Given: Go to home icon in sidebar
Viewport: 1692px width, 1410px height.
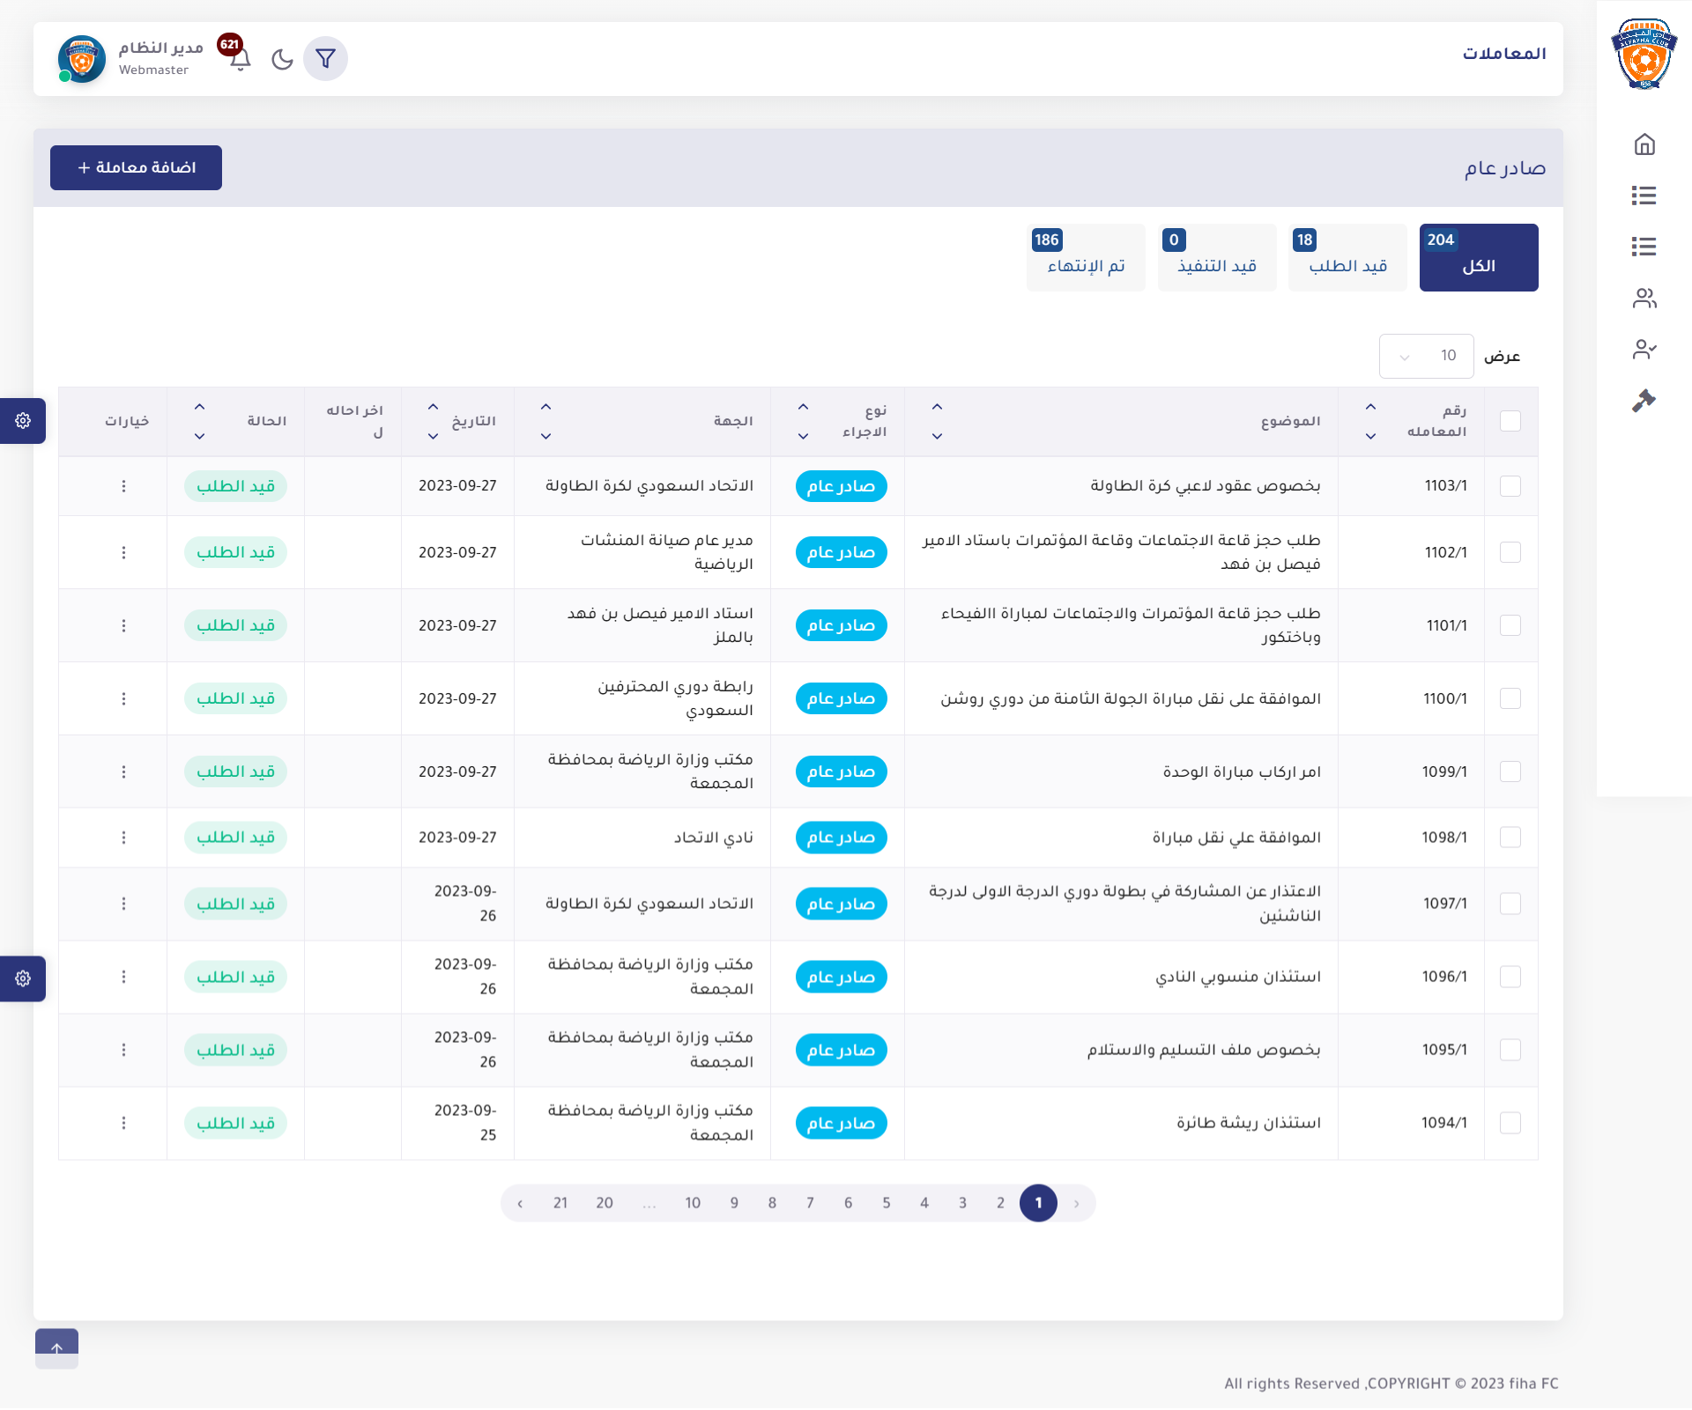Looking at the screenshot, I should tap(1644, 144).
